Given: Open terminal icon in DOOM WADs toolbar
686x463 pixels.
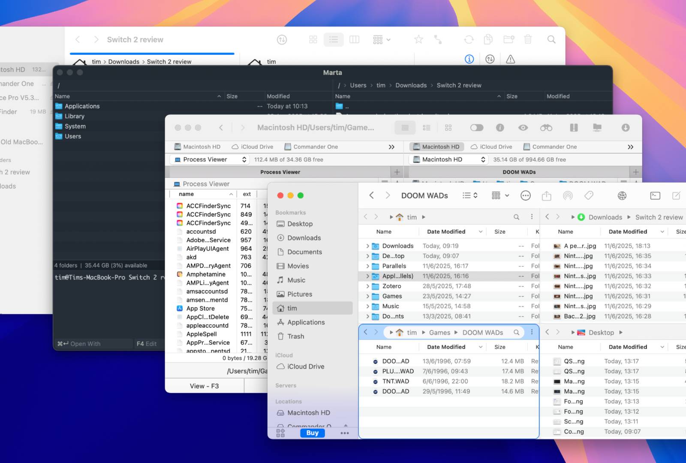Looking at the screenshot, I should coord(655,196).
